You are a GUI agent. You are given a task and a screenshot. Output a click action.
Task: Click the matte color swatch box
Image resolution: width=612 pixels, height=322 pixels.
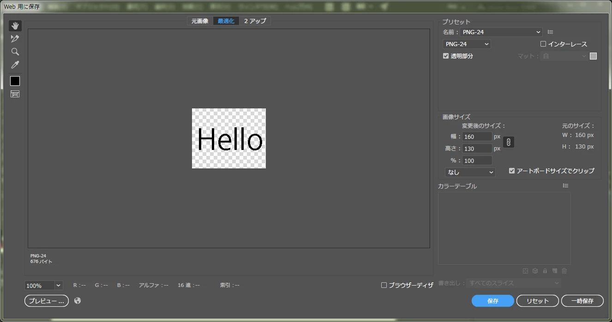[594, 56]
